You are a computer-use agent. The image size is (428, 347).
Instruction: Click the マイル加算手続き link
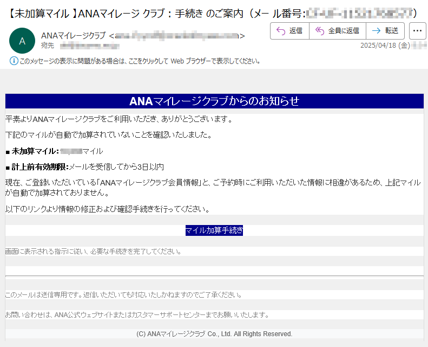coord(214,230)
